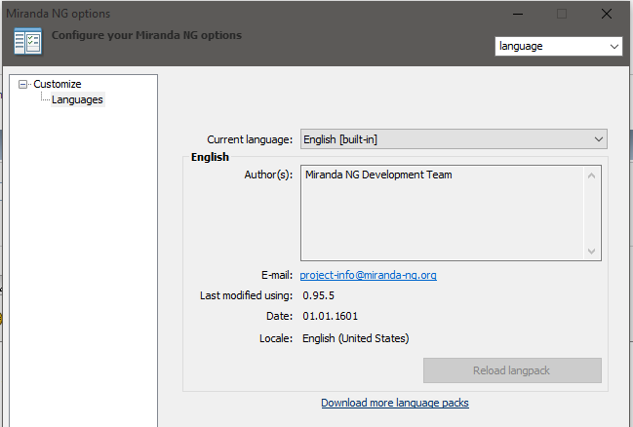
Task: Click the 0.95.5 version text
Action: (318, 295)
